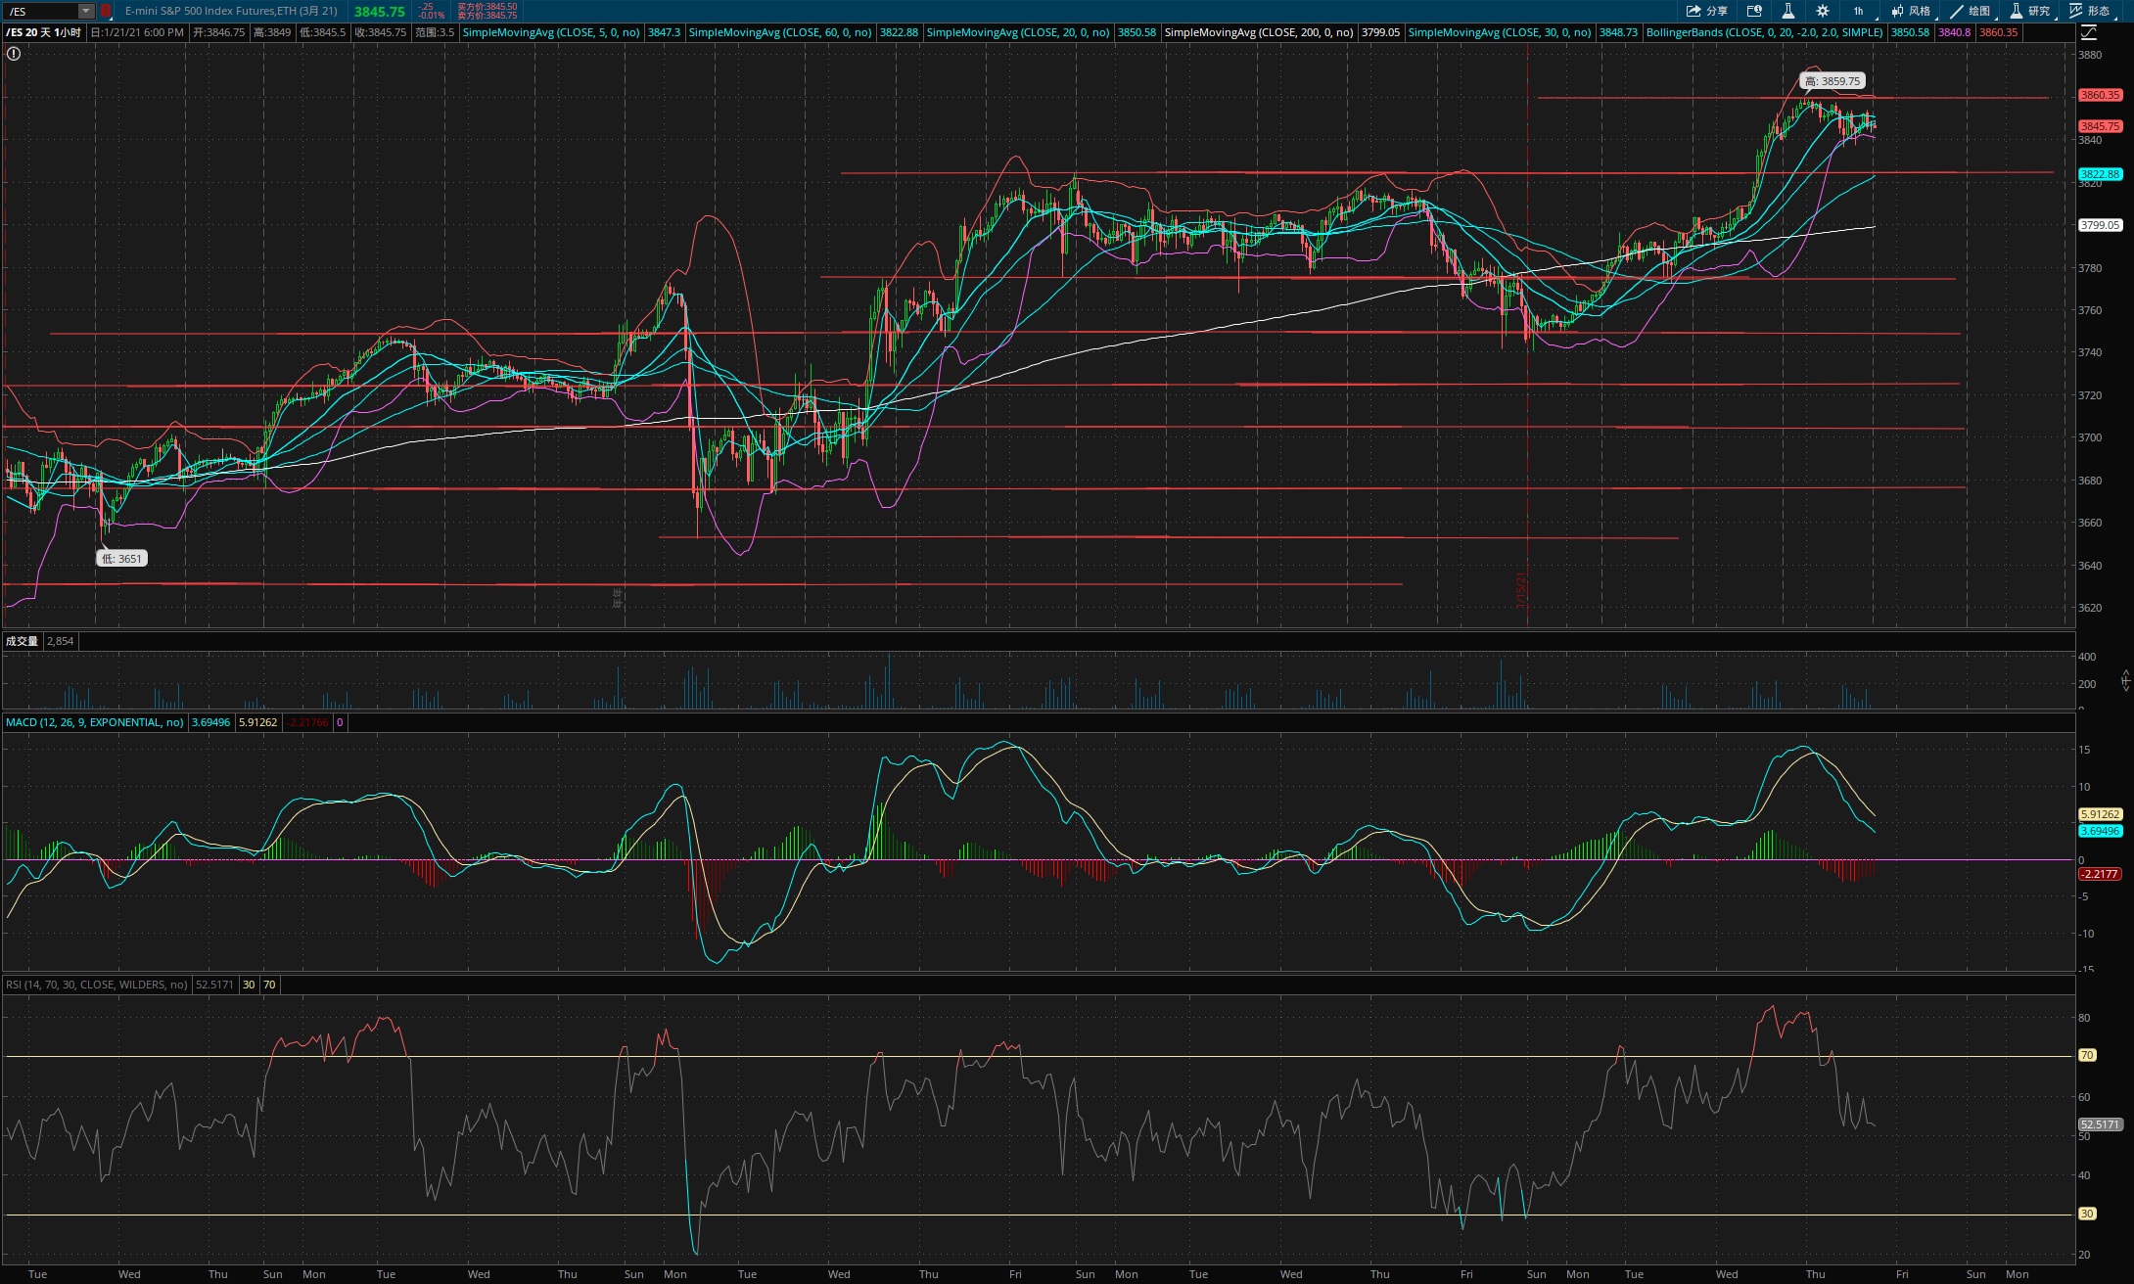The image size is (2134, 1284).
Task: Click the 低: 3651 low price bubble
Action: 121,559
